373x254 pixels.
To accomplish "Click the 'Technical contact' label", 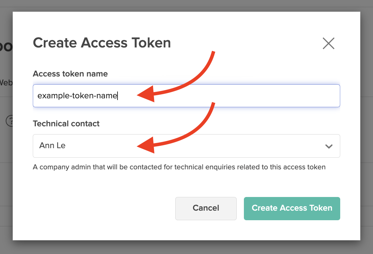I will coord(66,124).
